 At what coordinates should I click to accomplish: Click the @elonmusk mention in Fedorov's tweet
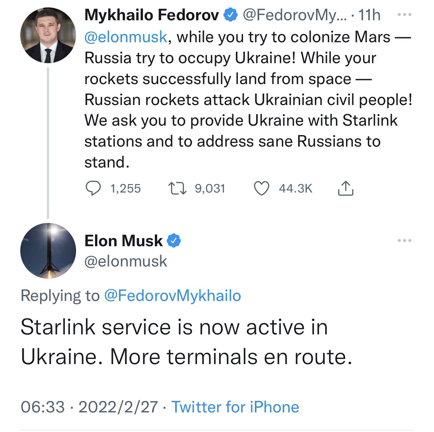(126, 37)
